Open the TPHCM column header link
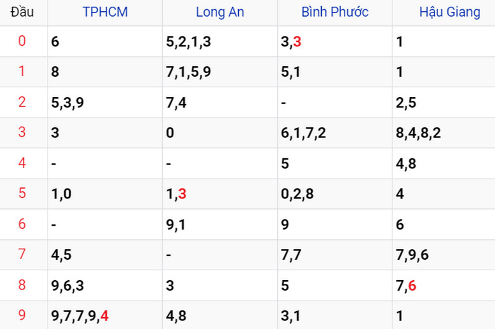Screen dimensions: 495x329 (x=105, y=12)
